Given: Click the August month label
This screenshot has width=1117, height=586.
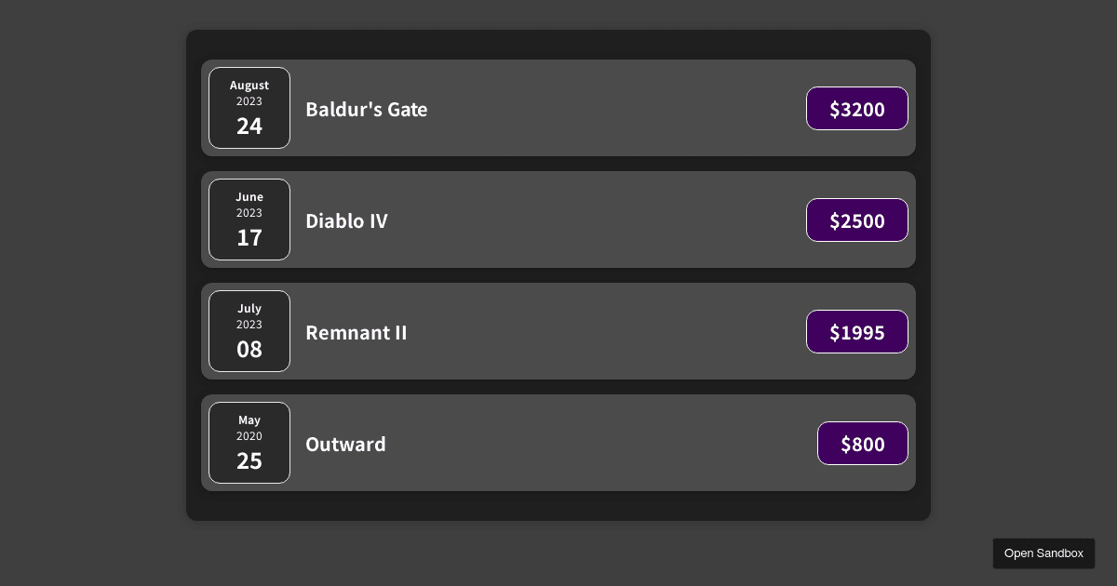Looking at the screenshot, I should 249,86.
